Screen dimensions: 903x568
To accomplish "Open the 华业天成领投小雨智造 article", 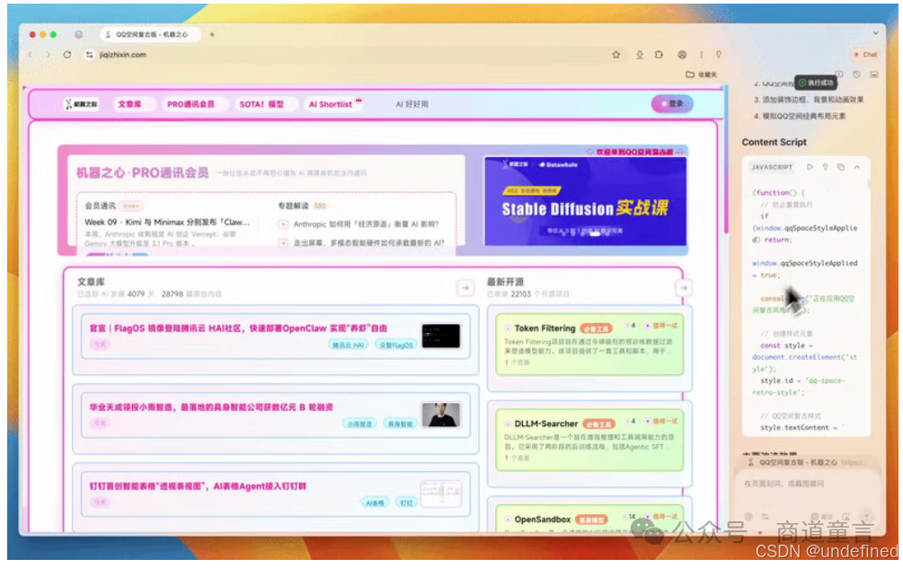I will (211, 407).
